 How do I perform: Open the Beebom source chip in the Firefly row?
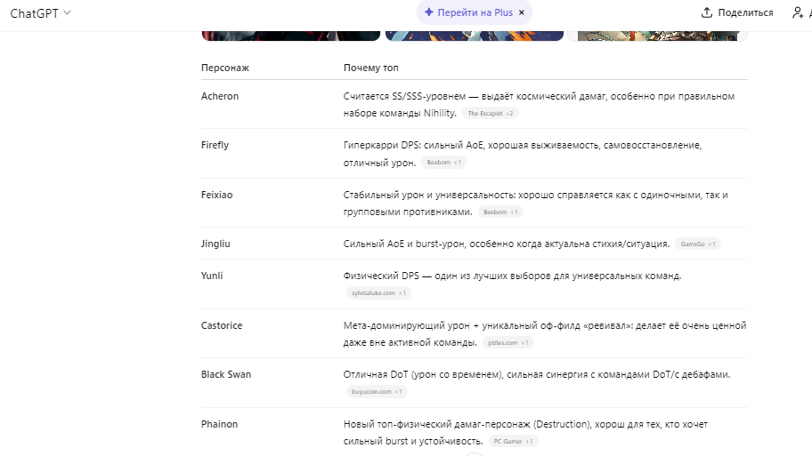(x=443, y=163)
